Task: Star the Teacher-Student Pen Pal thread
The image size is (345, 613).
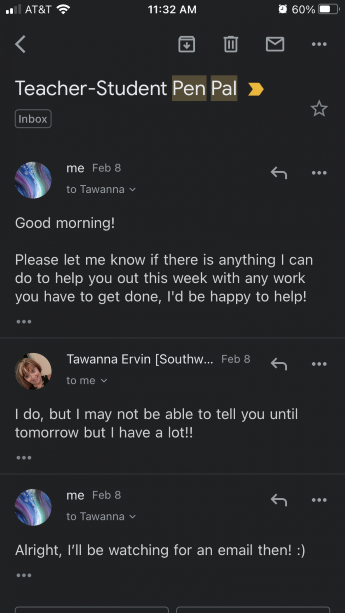Action: coord(319,109)
